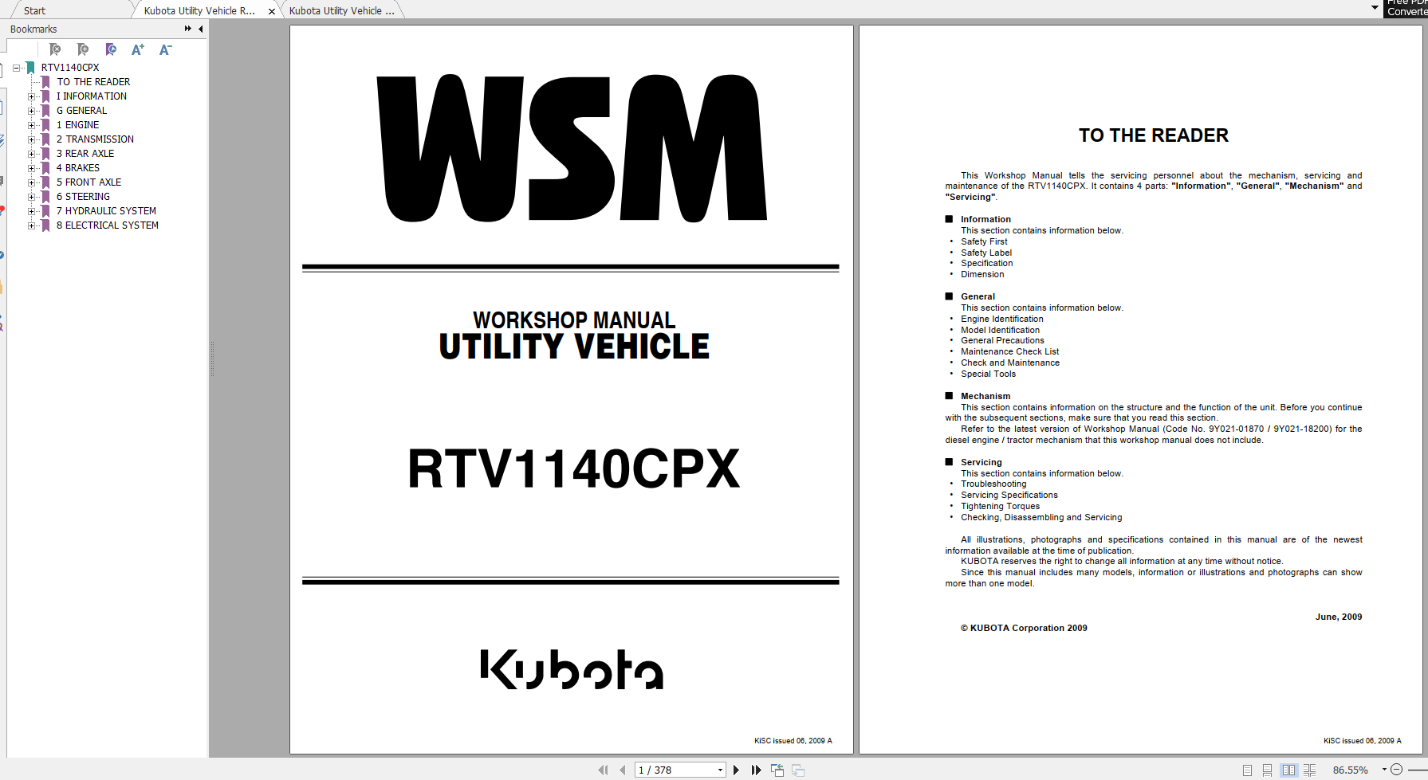Expand the 6 STEERING bookmark

(x=32, y=197)
